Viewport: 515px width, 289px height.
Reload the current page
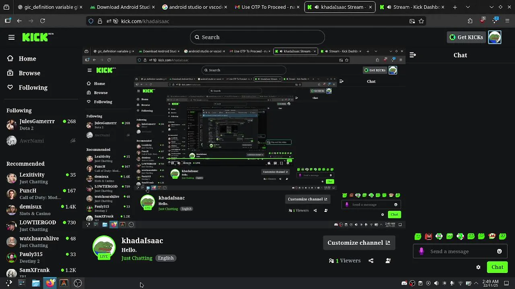point(42,21)
